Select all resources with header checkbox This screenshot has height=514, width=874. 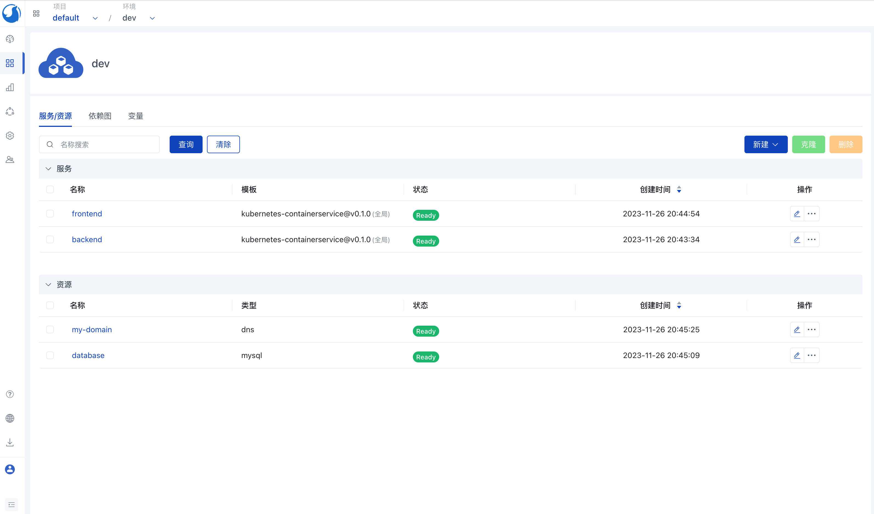pyautogui.click(x=50, y=305)
